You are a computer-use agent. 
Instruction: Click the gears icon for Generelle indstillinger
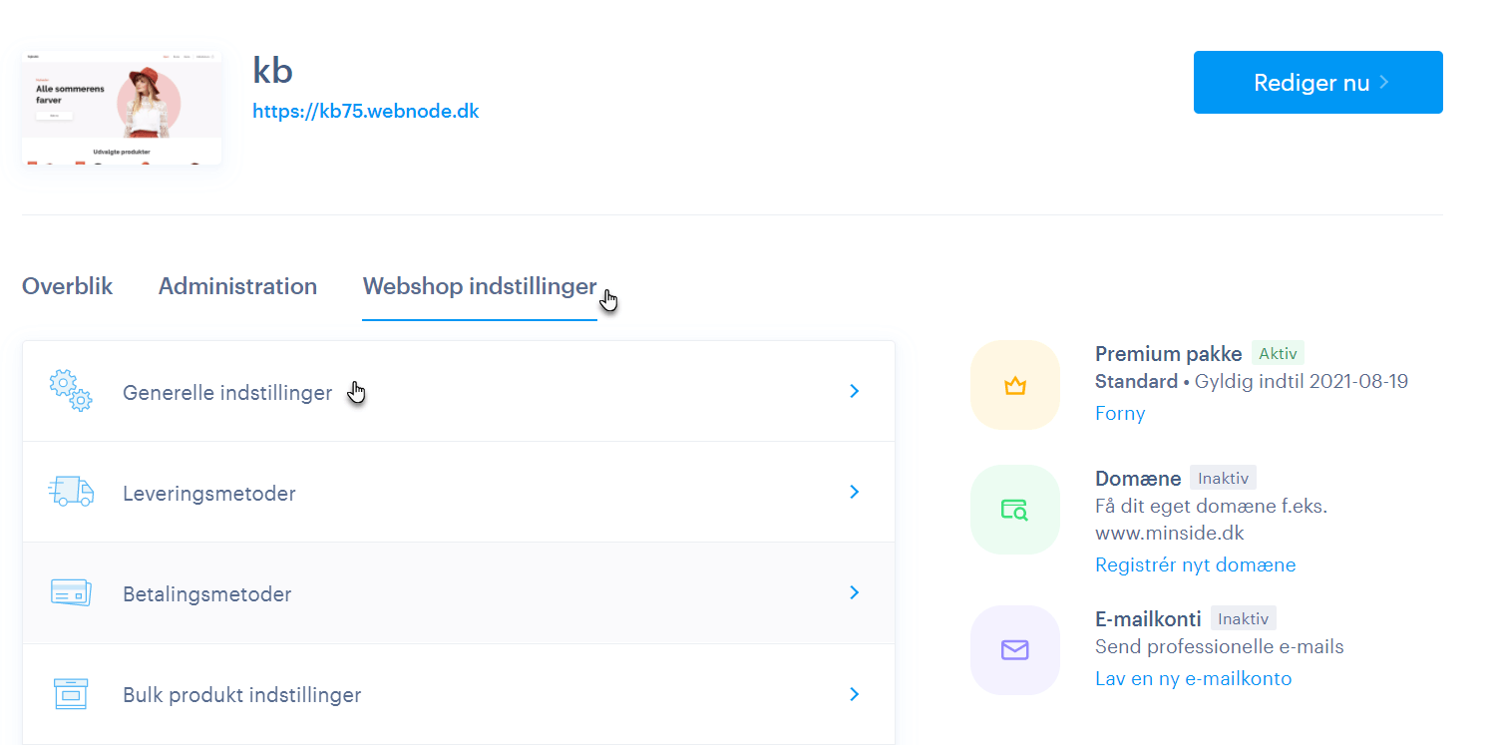[x=71, y=391]
